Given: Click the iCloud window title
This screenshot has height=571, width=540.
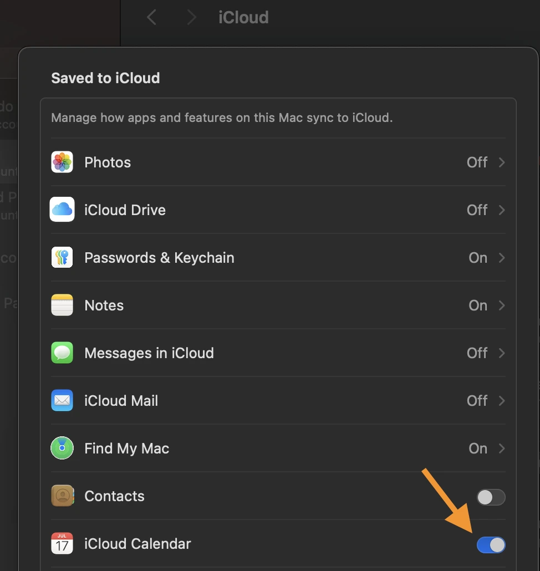Looking at the screenshot, I should pyautogui.click(x=243, y=17).
